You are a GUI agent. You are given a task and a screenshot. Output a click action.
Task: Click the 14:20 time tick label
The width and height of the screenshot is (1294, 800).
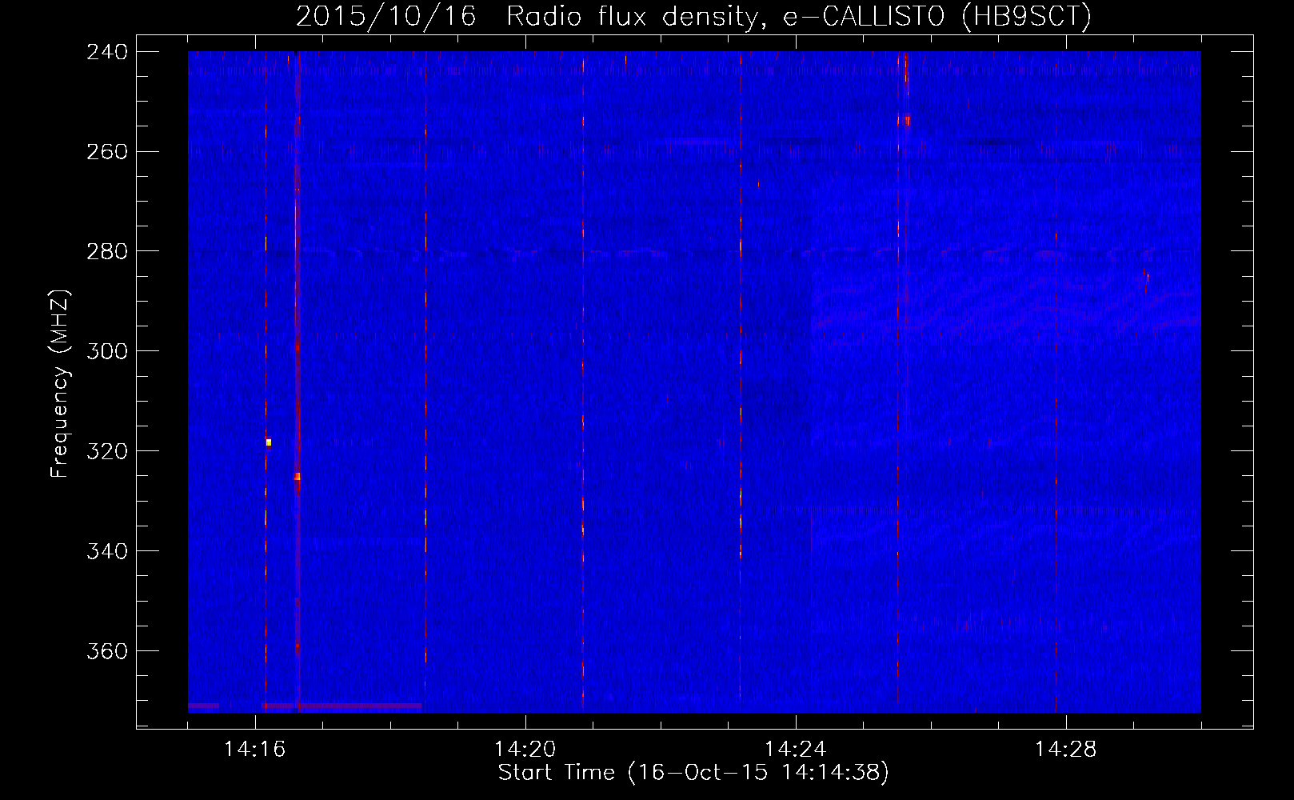click(x=525, y=750)
